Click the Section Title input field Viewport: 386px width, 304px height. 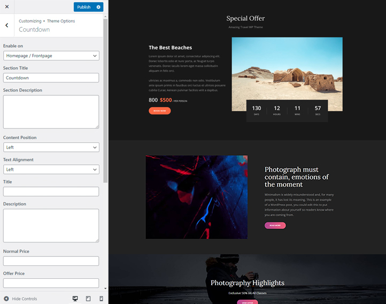point(51,78)
